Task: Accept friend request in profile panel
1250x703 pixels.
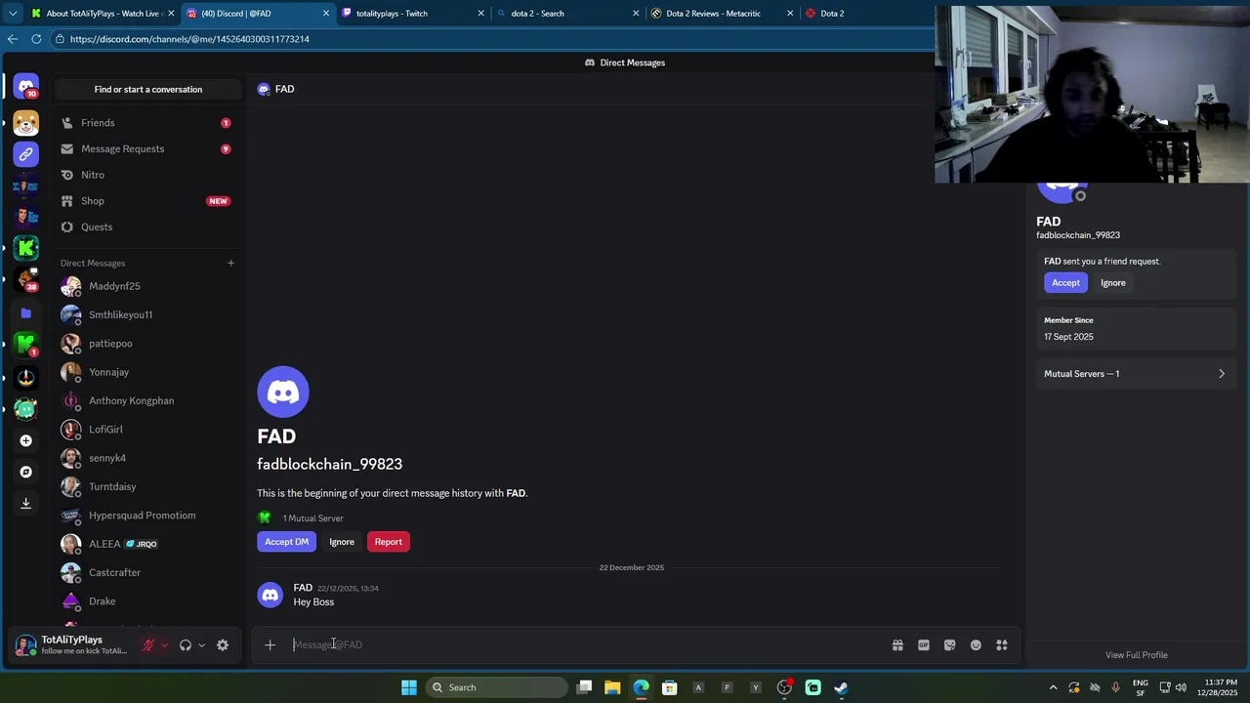Action: tap(1065, 283)
